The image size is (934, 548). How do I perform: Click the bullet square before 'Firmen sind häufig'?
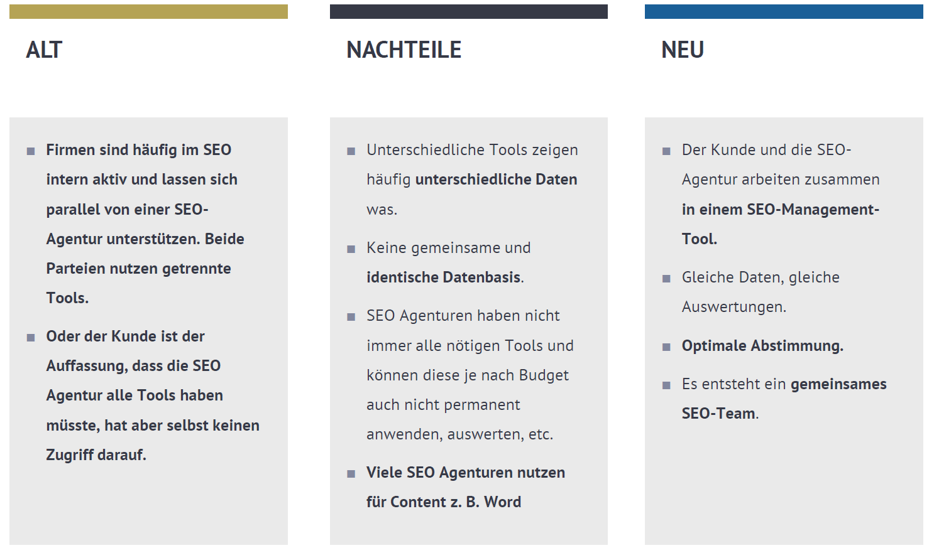[x=31, y=151]
